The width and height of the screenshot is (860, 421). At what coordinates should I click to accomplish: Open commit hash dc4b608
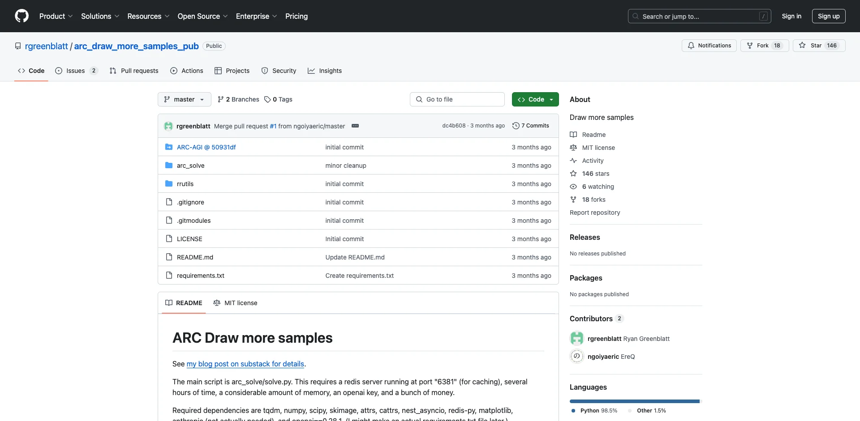(x=454, y=126)
